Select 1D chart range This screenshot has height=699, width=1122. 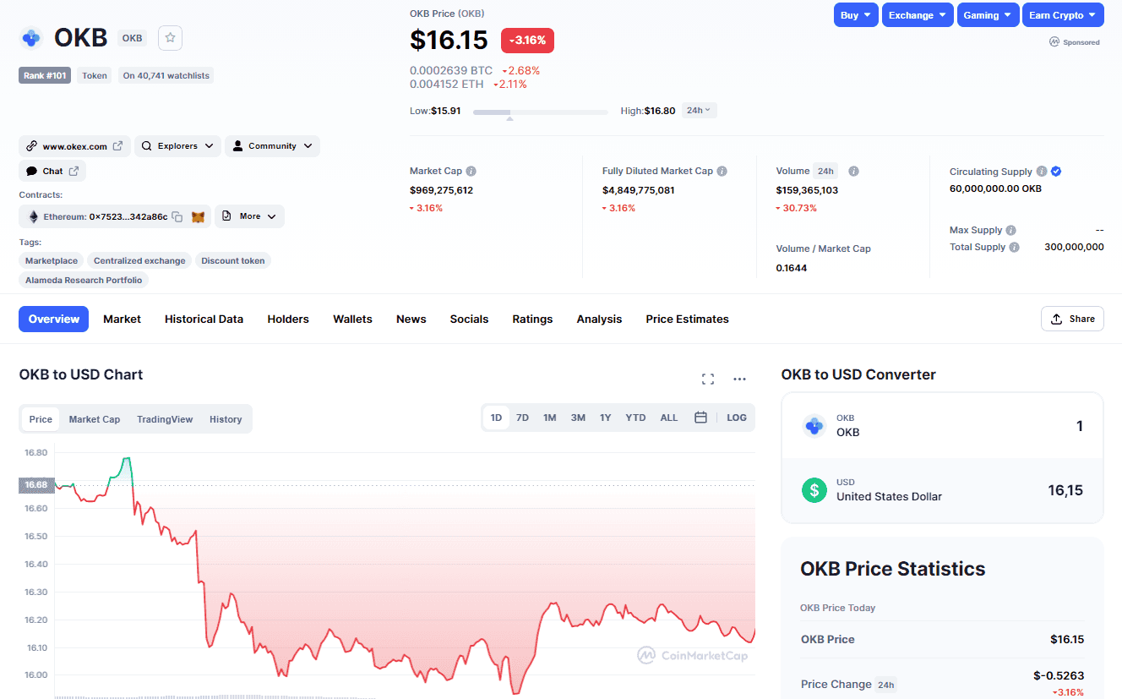click(497, 418)
